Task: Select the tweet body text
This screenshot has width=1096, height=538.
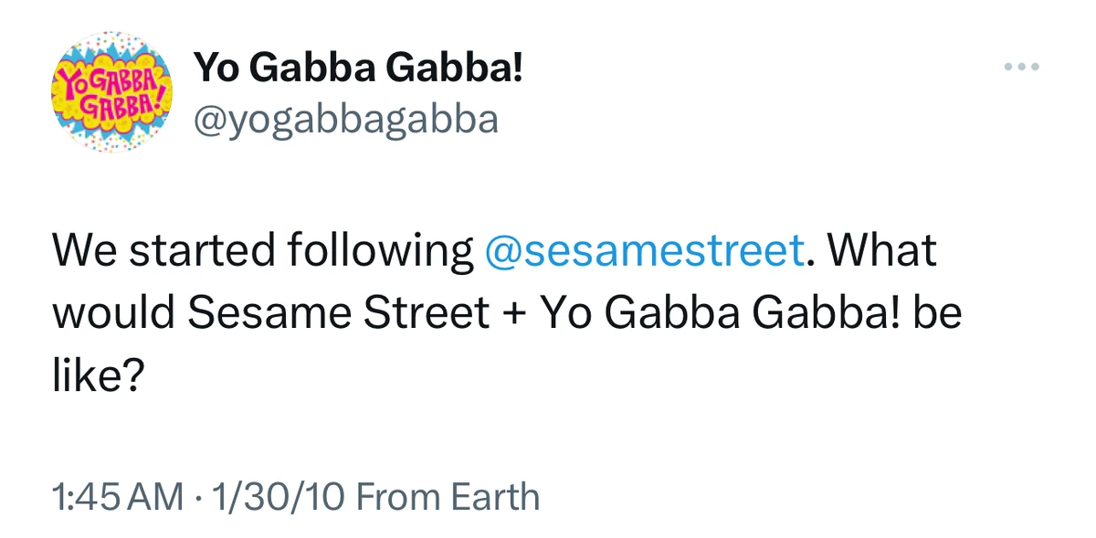Action: [457, 311]
